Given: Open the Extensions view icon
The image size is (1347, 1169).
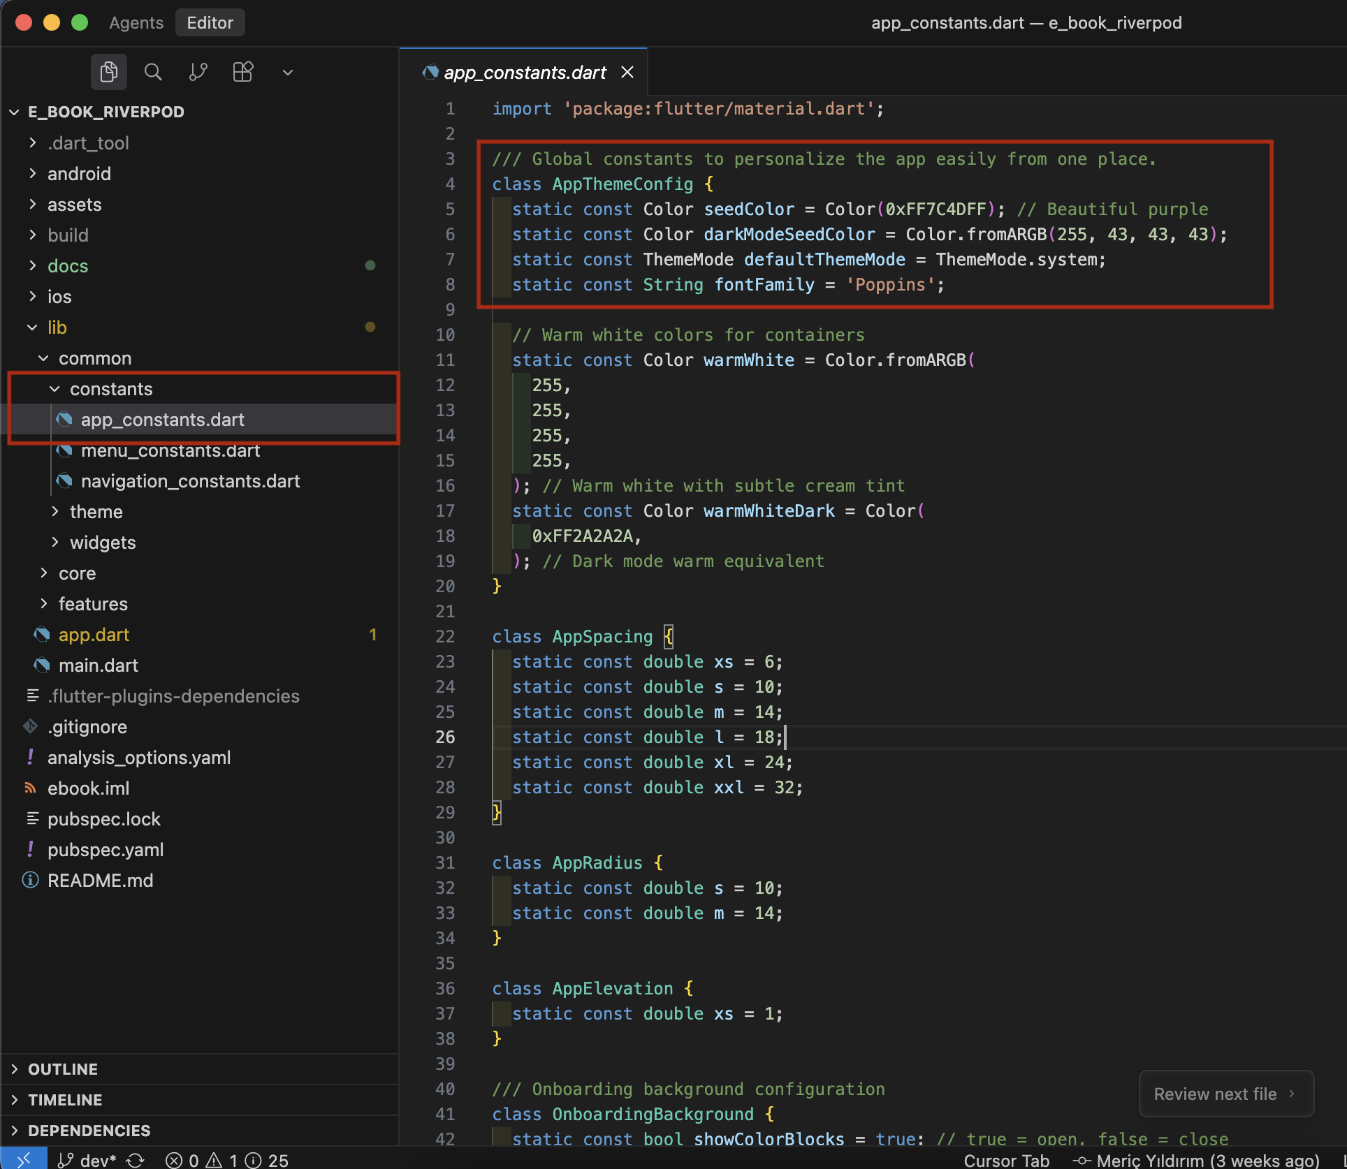Looking at the screenshot, I should 242,71.
